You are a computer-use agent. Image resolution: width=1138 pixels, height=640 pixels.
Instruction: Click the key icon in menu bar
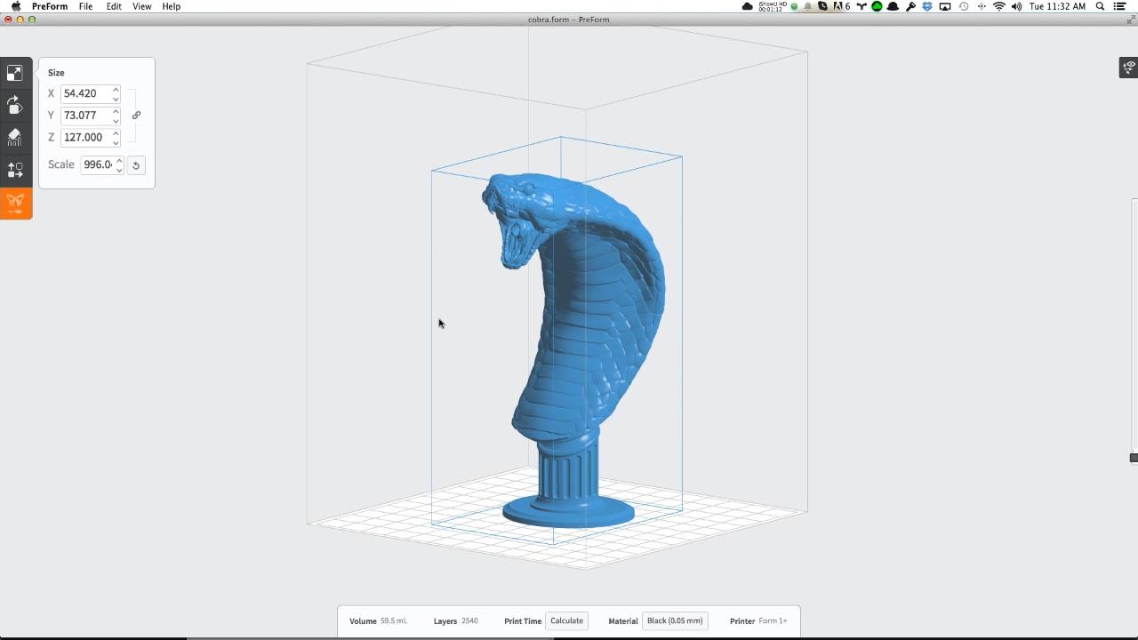(x=910, y=6)
